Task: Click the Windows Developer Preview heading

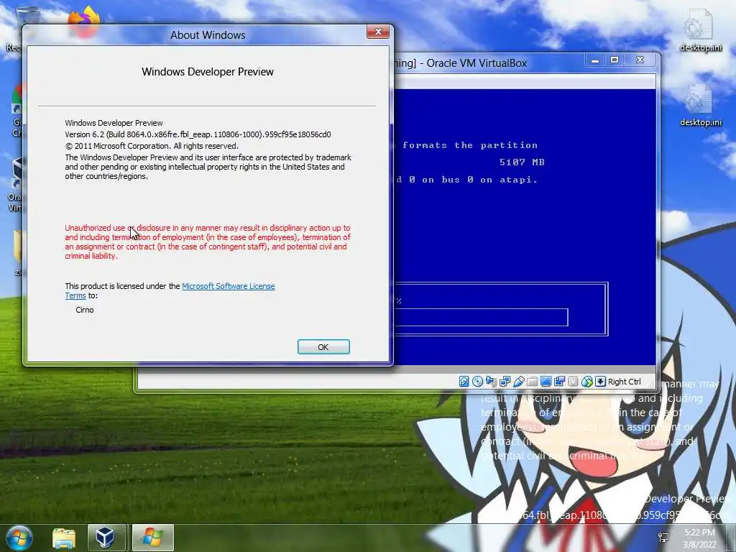Action: 208,72
